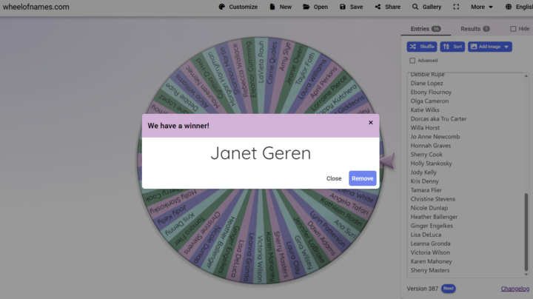Image resolution: width=533 pixels, height=299 pixels.
Task: Open the Customize palette option
Action: [238, 7]
